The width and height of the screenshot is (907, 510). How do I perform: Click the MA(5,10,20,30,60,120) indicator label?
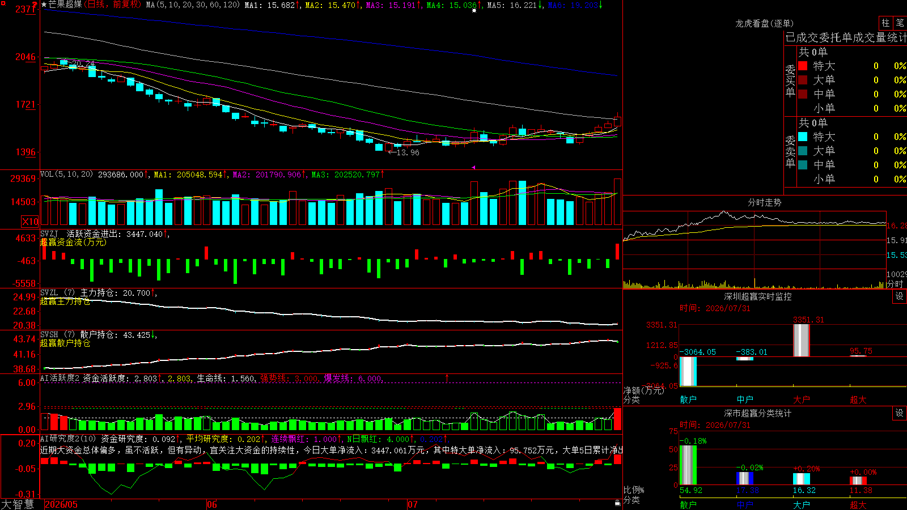pos(193,5)
